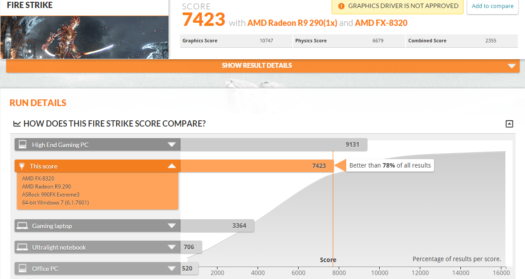Click the laptop icon on Gaming laptop row
This screenshot has height=279, width=525.
(x=22, y=226)
